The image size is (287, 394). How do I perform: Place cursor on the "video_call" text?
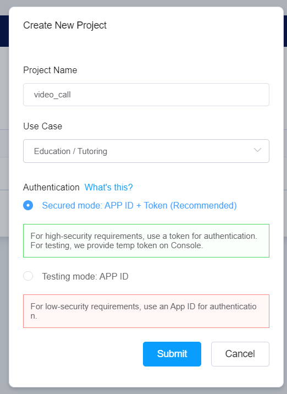[52, 95]
